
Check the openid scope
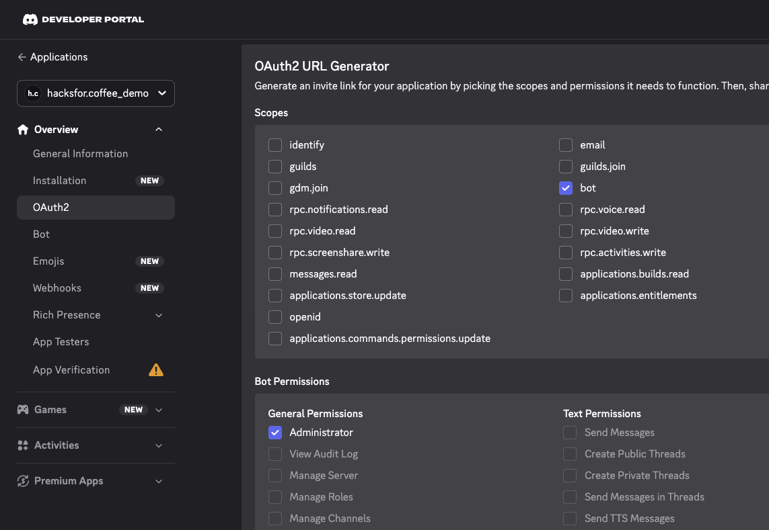click(x=275, y=317)
